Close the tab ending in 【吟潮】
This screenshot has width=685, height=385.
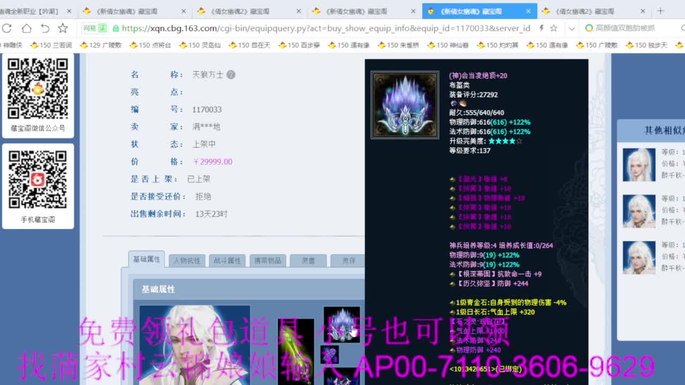click(69, 11)
